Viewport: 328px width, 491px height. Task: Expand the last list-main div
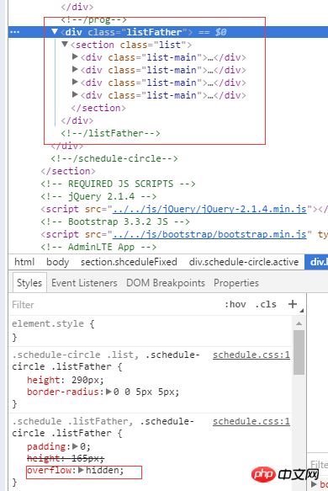75,94
